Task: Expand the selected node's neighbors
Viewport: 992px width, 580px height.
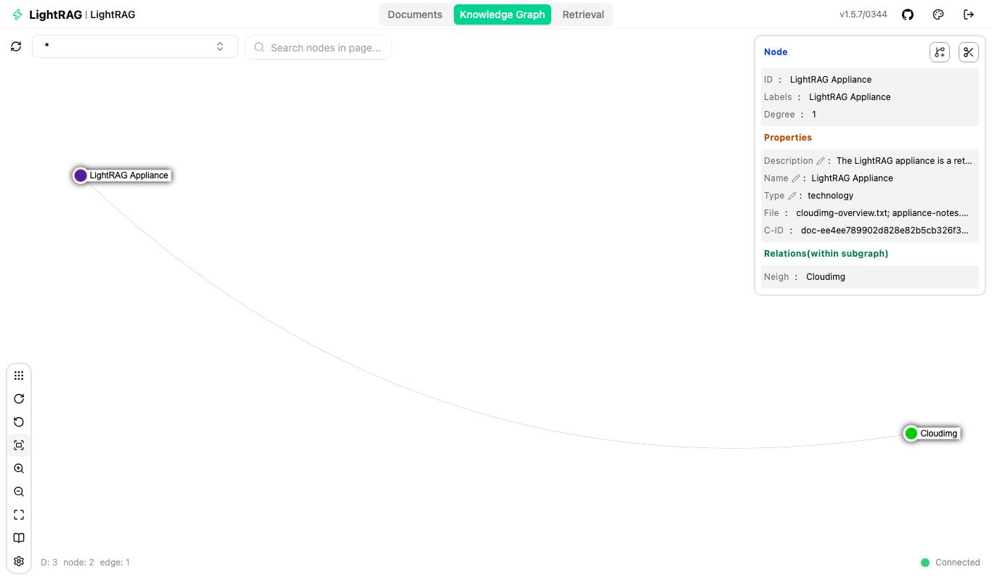Action: pyautogui.click(x=940, y=52)
